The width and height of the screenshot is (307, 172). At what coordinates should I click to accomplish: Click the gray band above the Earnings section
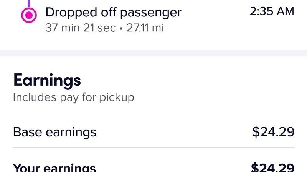click(153, 53)
